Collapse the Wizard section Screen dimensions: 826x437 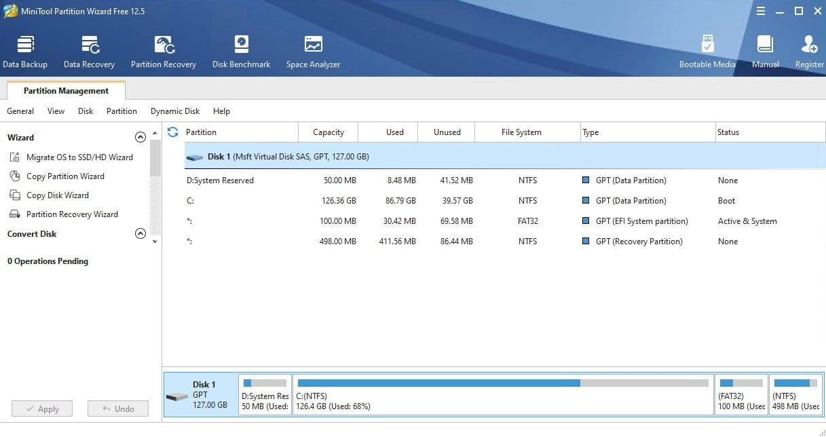(x=140, y=136)
